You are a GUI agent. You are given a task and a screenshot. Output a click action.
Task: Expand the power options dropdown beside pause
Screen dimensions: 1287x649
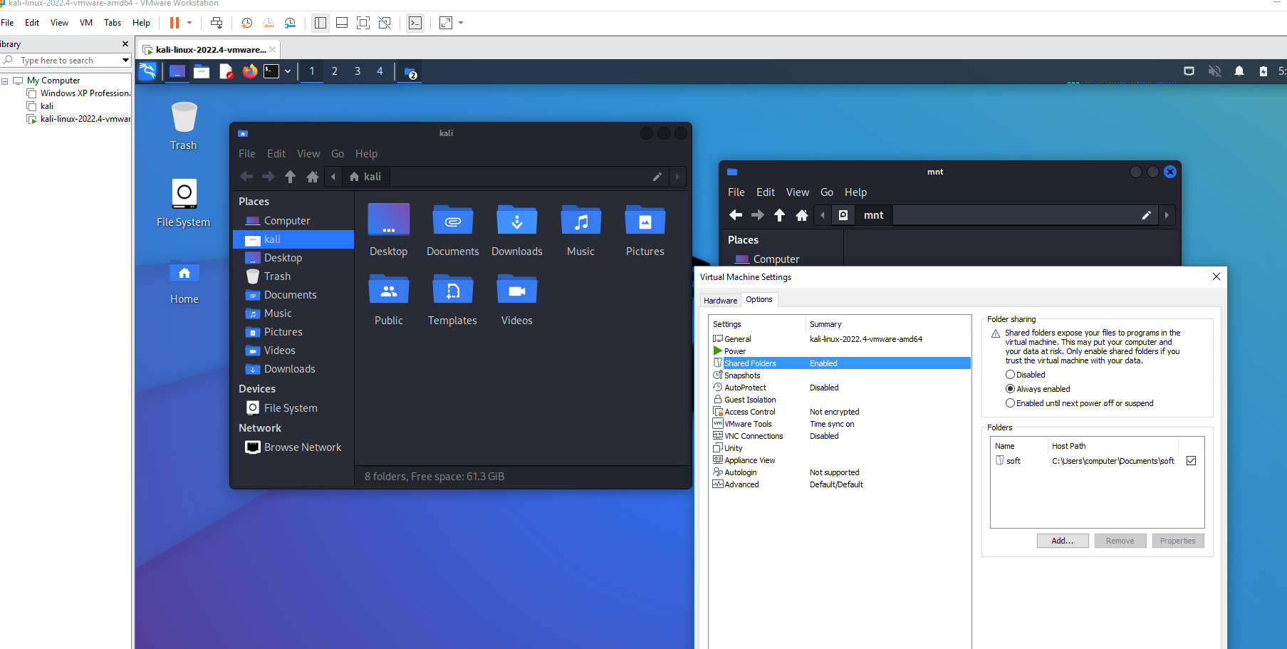tap(189, 23)
